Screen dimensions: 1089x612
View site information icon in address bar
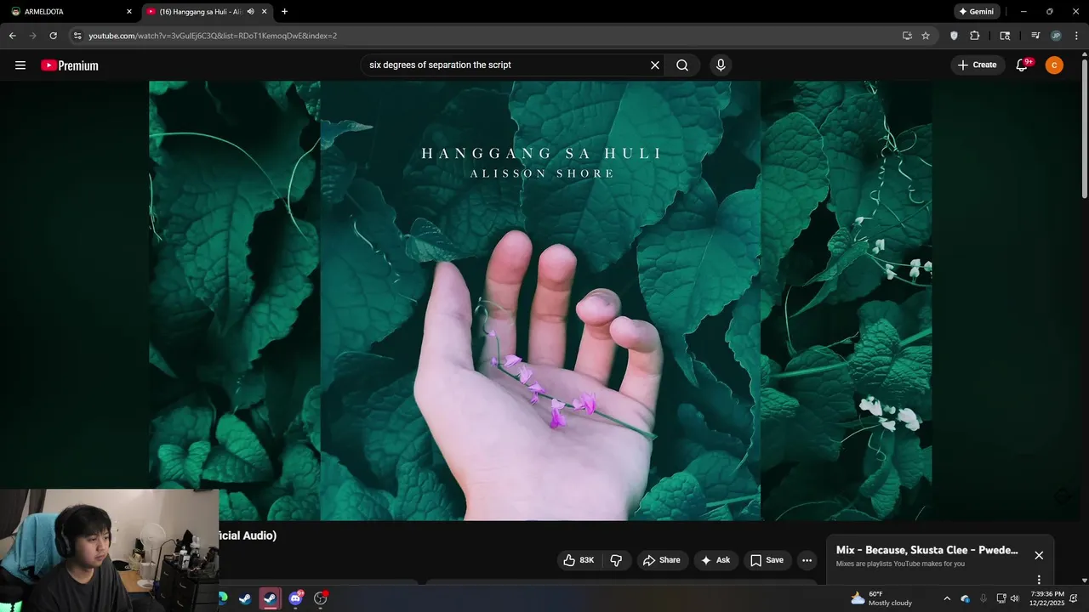click(77, 36)
